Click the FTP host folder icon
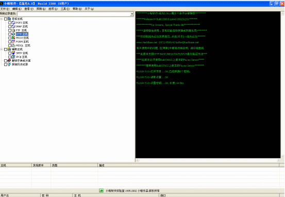Image resolution: width=285 pixels, height=197 pixels. pyautogui.click(x=13, y=30)
